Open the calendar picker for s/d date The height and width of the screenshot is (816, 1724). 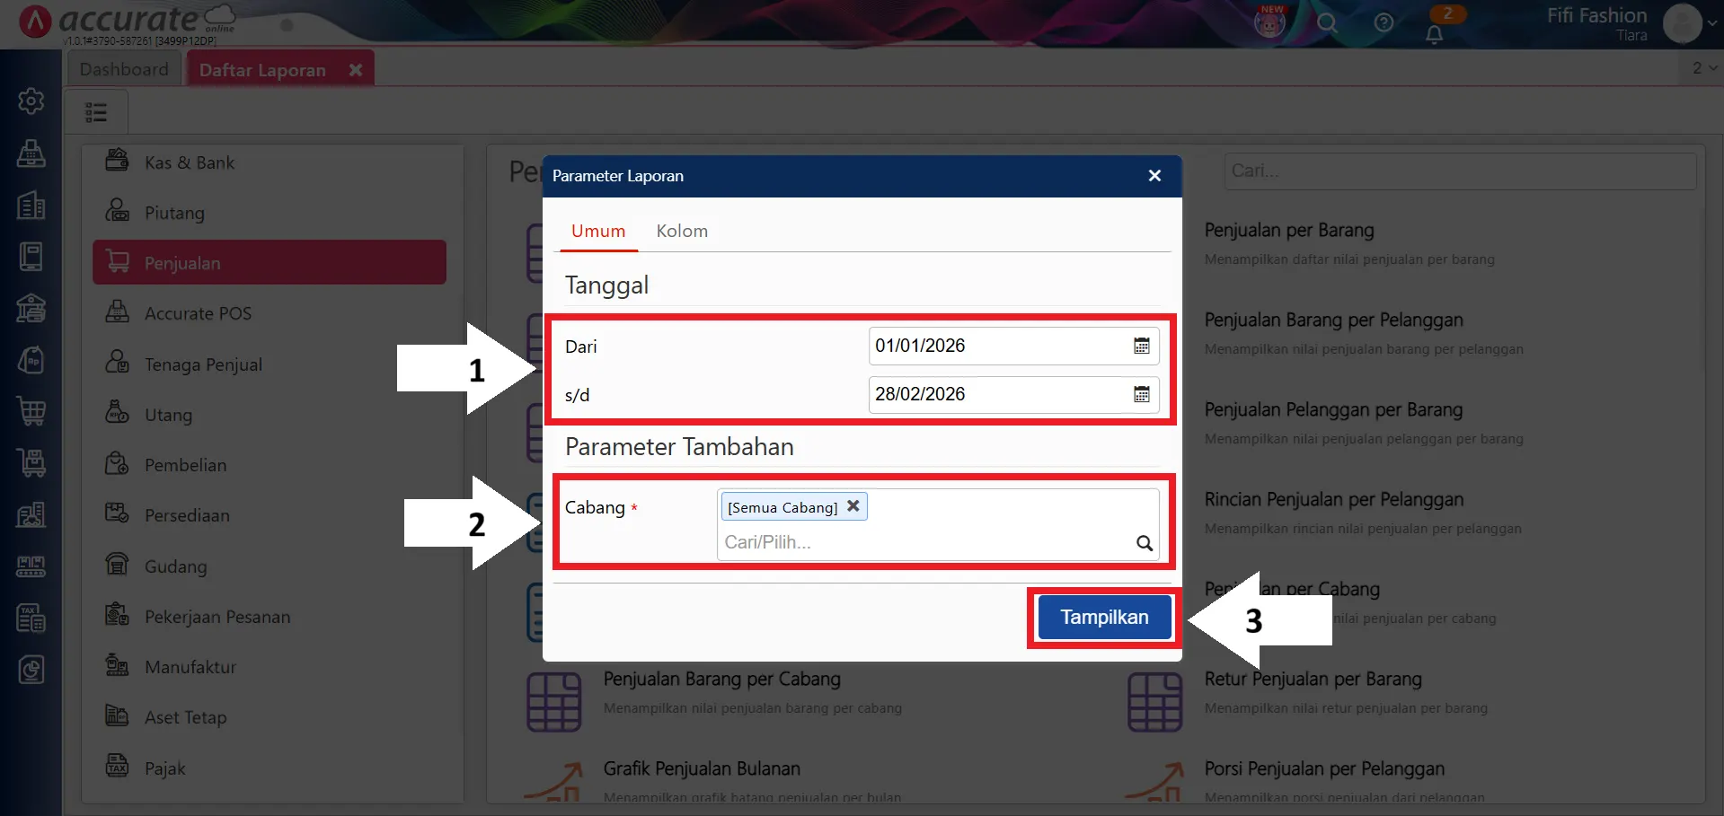(1141, 394)
